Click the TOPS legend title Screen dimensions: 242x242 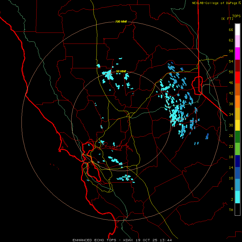[236, 16]
